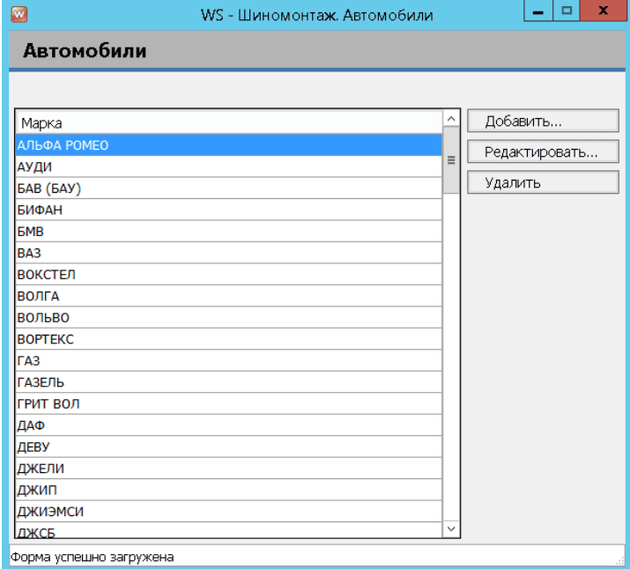Select the ВОЛЬВО entry
Viewport: 630px width, 569px height.
tap(229, 318)
